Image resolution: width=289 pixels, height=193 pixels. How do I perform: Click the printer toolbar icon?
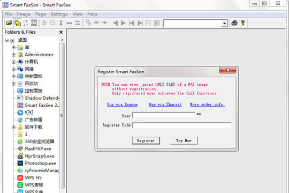pos(234,23)
